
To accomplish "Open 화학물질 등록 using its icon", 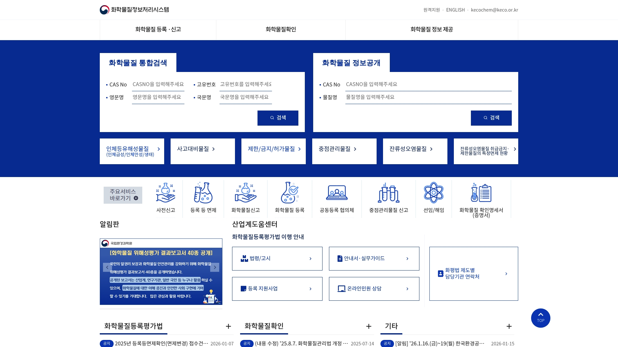I will pyautogui.click(x=289, y=193).
